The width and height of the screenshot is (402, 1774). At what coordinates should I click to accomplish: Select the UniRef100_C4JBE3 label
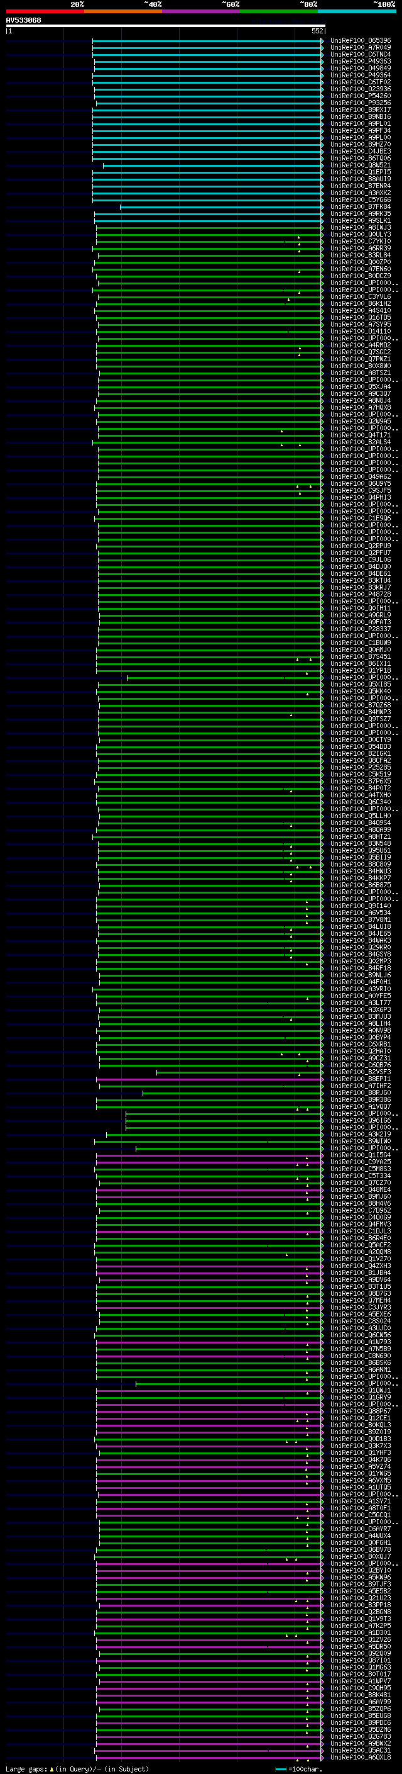click(x=361, y=151)
